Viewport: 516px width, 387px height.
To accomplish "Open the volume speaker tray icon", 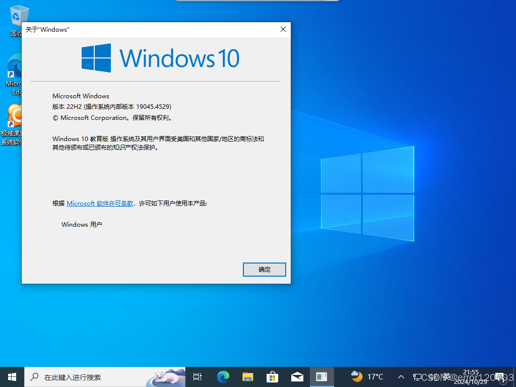I will pyautogui.click(x=432, y=377).
